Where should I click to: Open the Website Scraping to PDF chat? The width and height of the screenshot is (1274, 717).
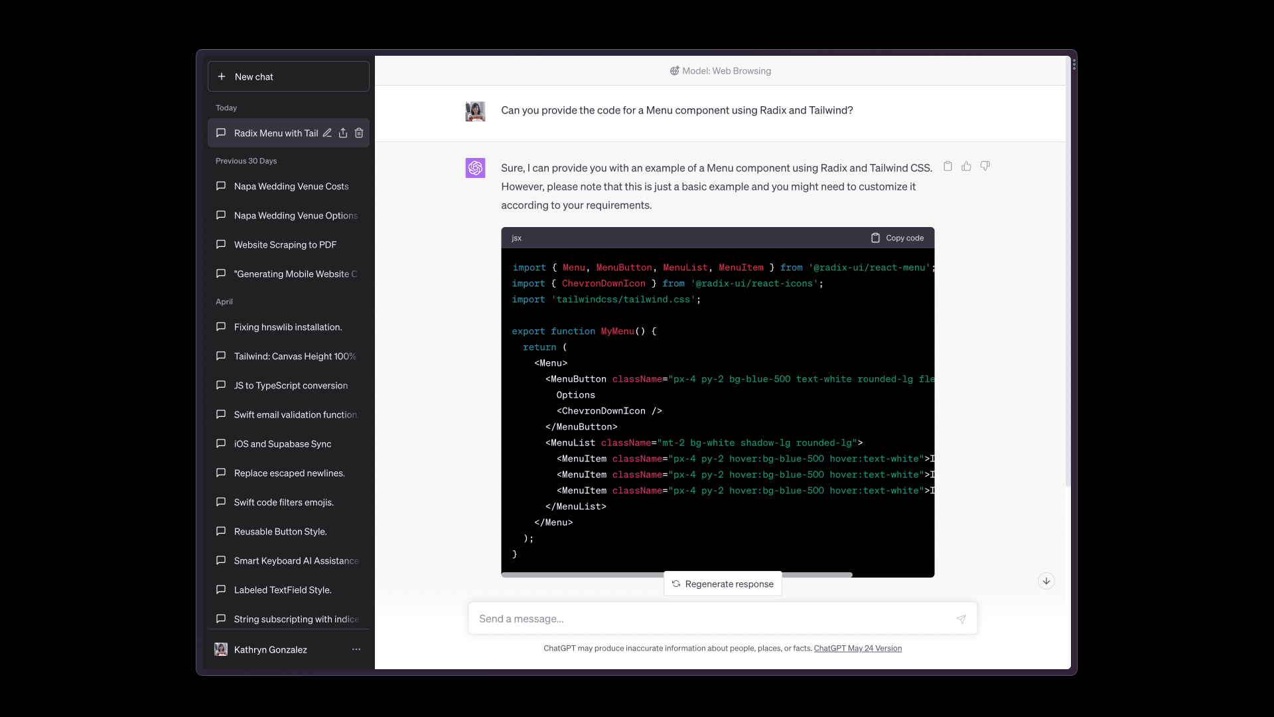coord(285,245)
